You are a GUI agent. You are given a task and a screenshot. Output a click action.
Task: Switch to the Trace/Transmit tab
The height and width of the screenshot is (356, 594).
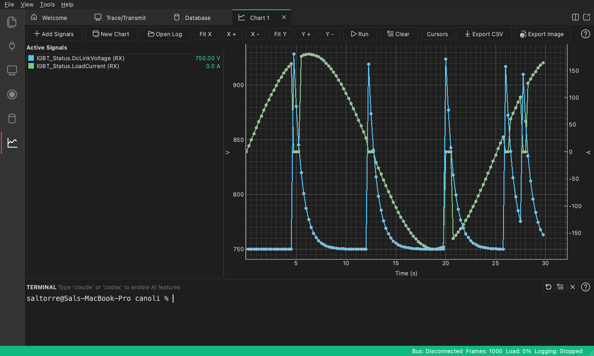click(120, 18)
